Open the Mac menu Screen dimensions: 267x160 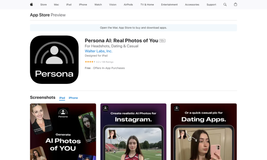(56, 5)
